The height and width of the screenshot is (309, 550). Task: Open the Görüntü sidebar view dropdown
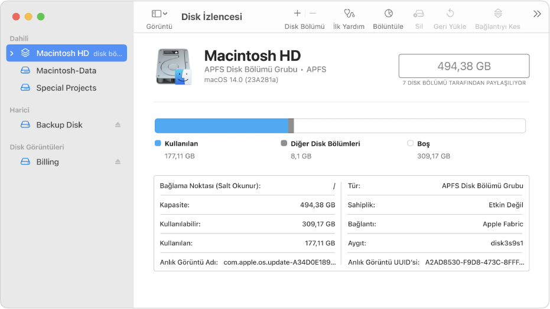[x=160, y=14]
